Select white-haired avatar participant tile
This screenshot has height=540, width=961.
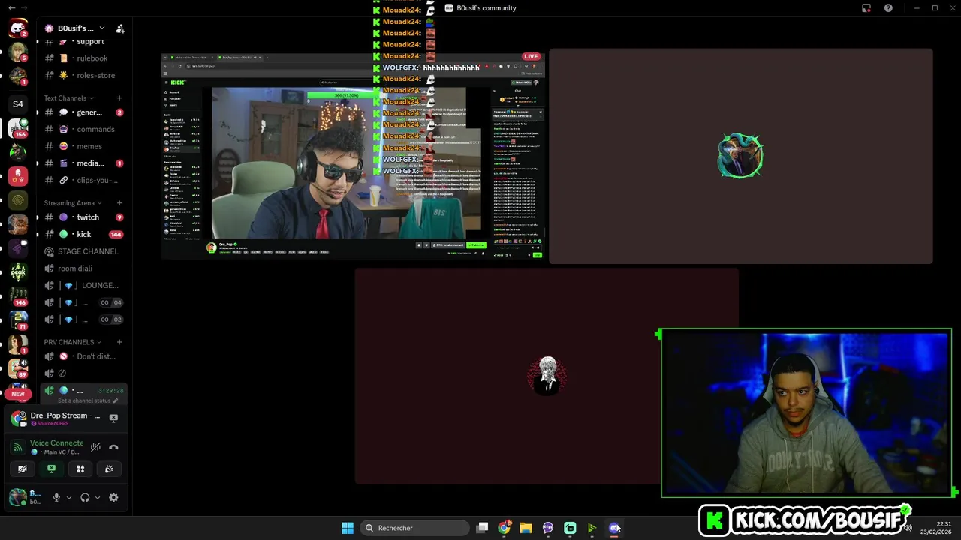[547, 376]
